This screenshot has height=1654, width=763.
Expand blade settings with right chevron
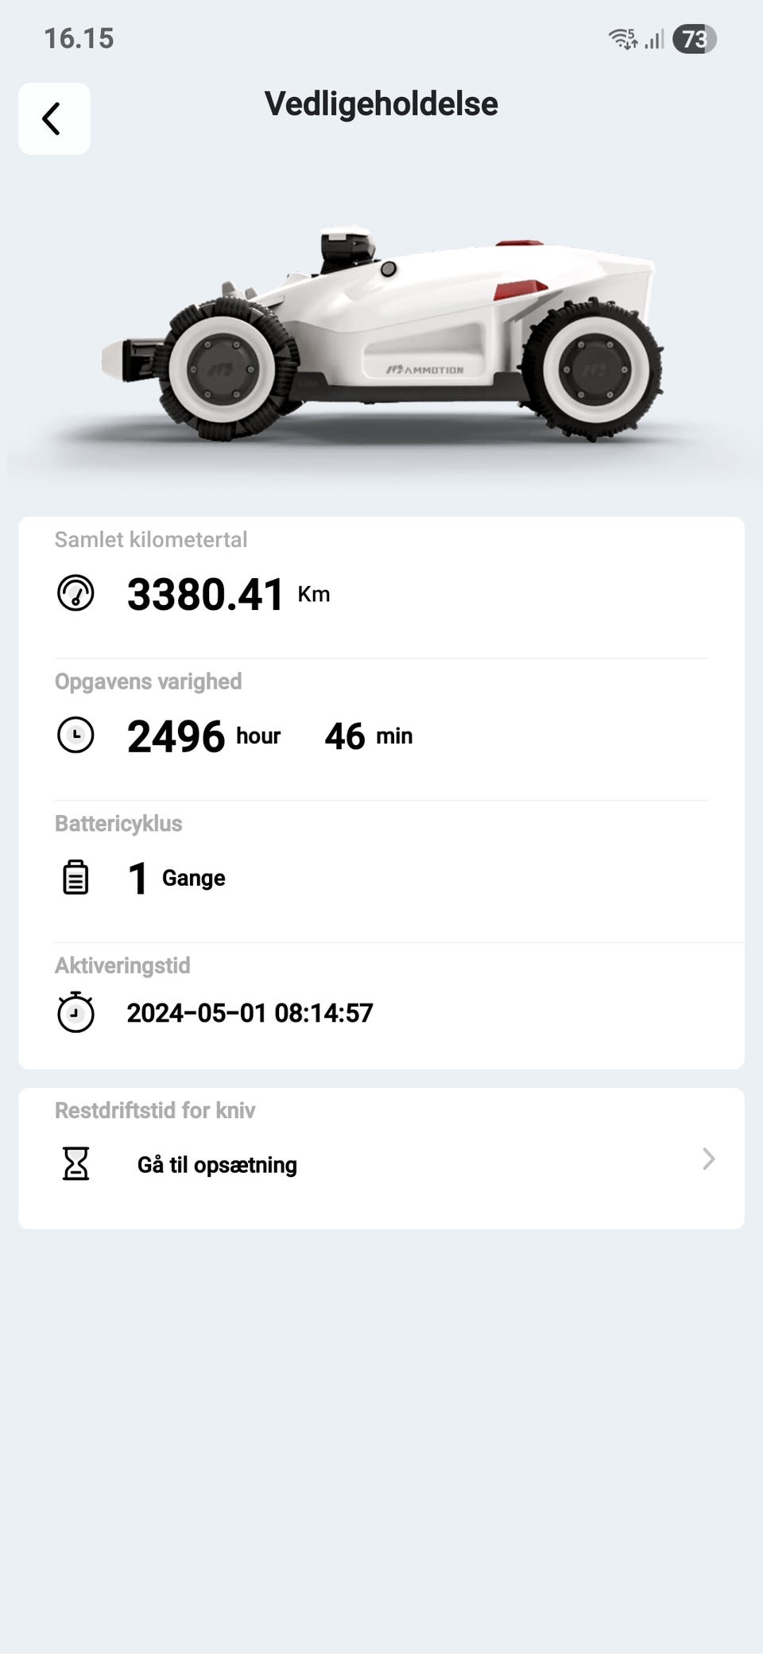709,1159
